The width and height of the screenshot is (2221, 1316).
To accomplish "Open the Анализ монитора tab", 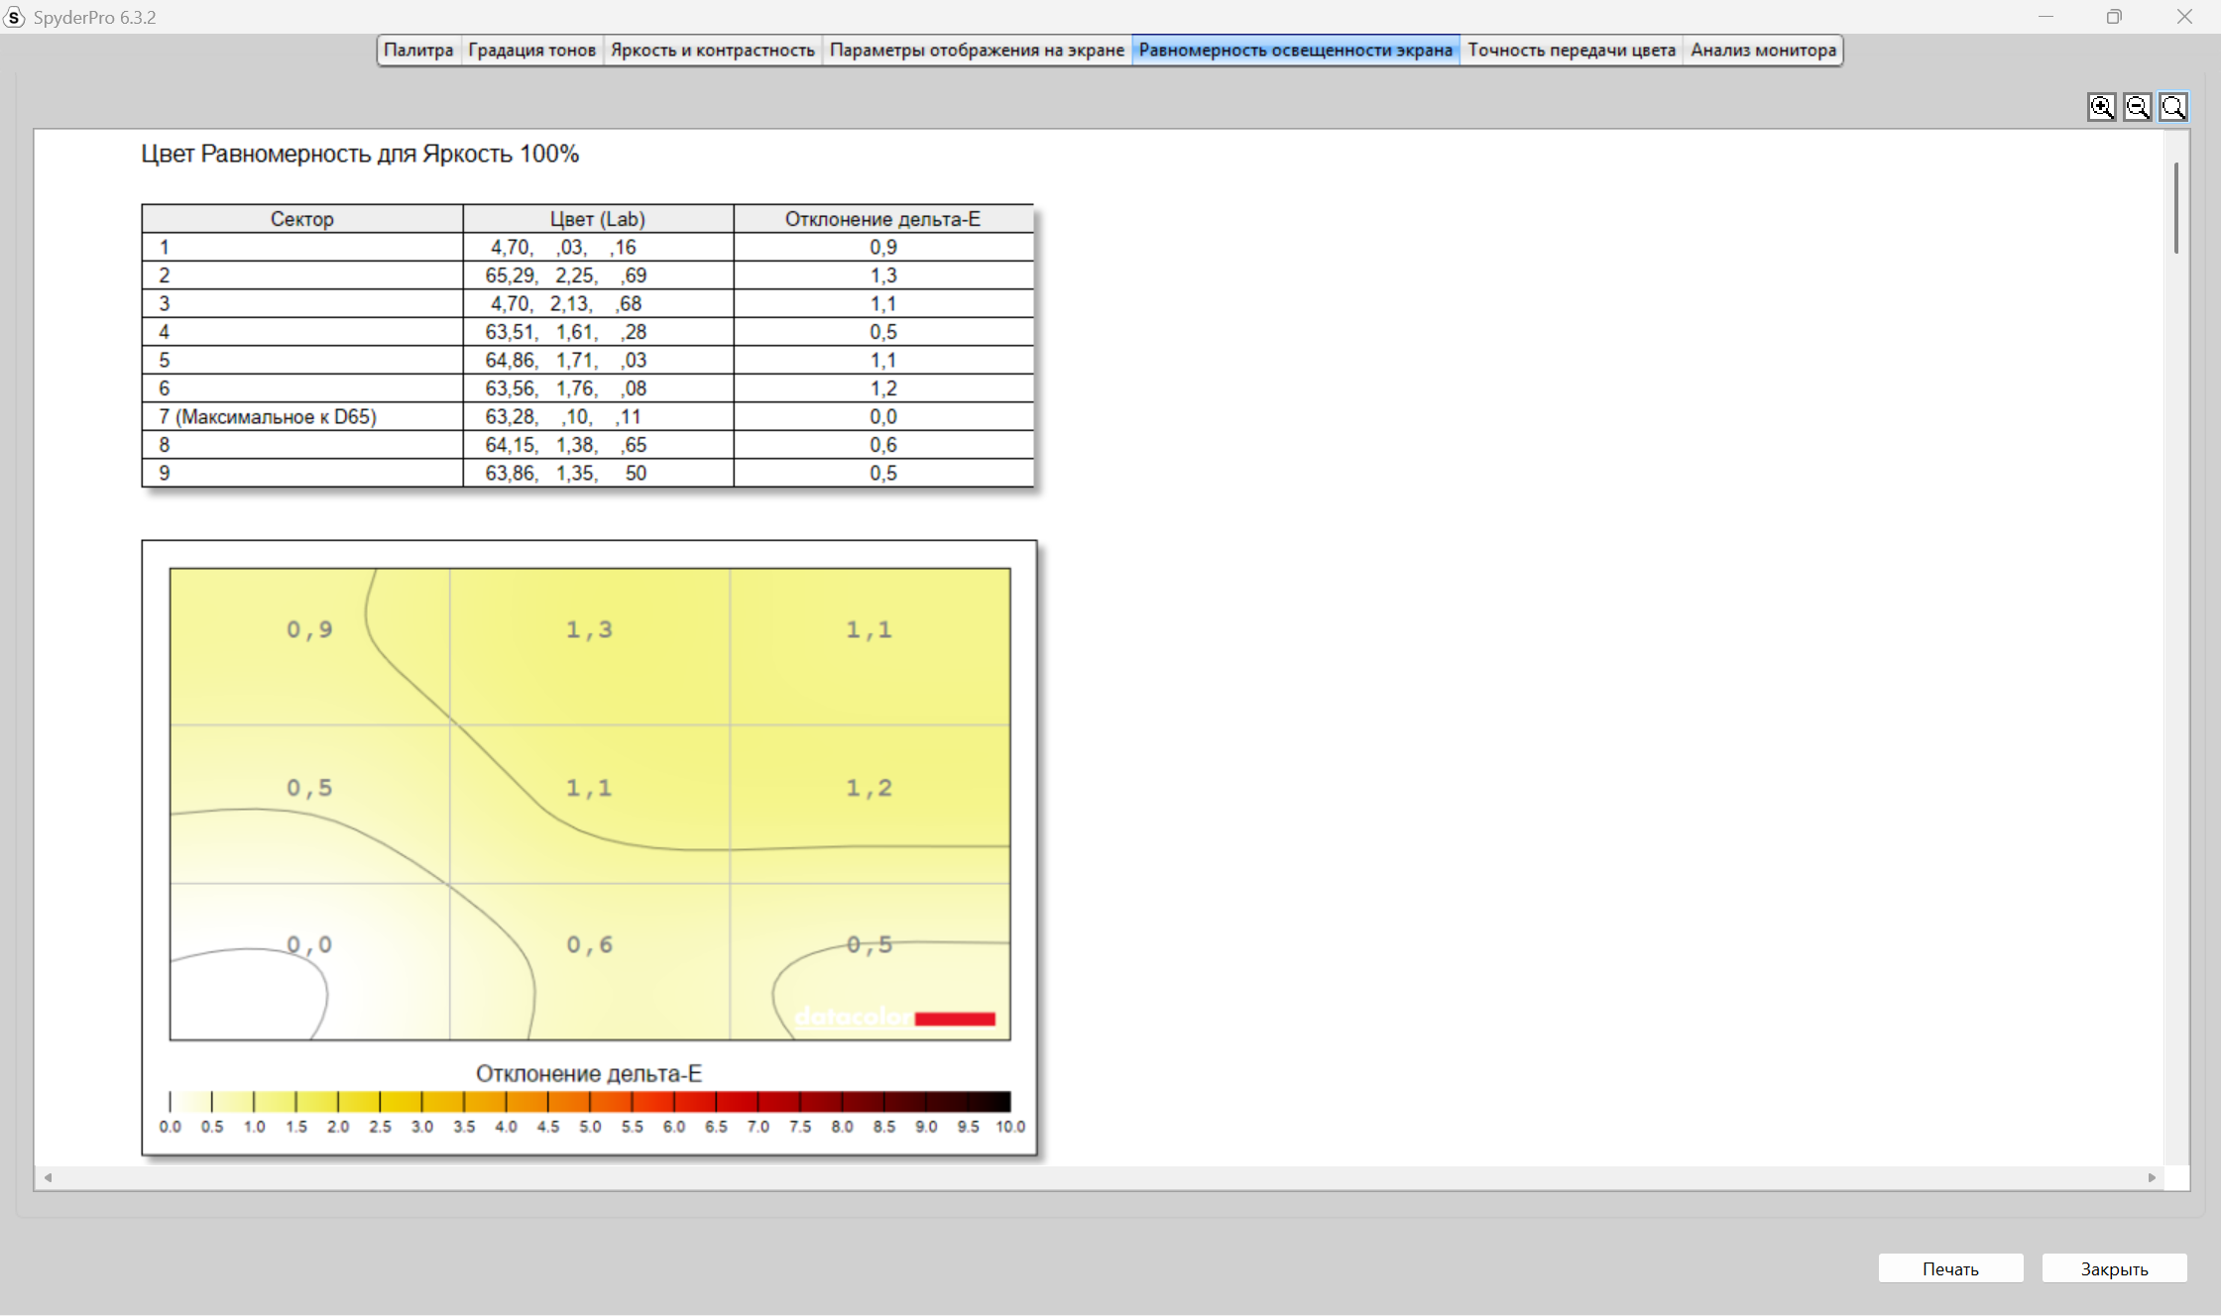I will click(x=1763, y=50).
